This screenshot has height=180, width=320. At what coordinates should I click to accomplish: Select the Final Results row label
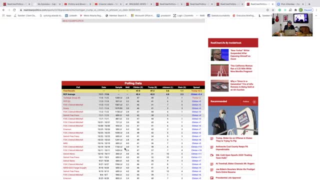coord(69,91)
